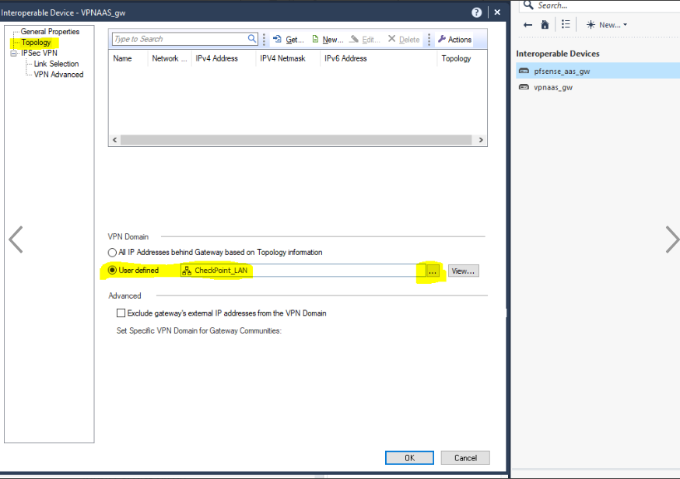Select Link Selection under IPSec VPN
This screenshot has width=680, height=479.
coord(56,64)
